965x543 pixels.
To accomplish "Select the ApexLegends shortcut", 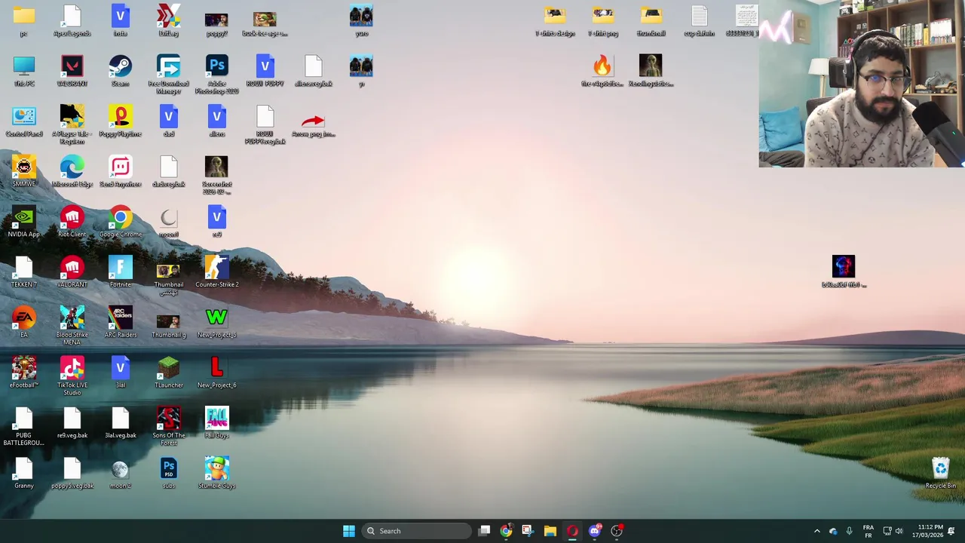I will (x=72, y=21).
